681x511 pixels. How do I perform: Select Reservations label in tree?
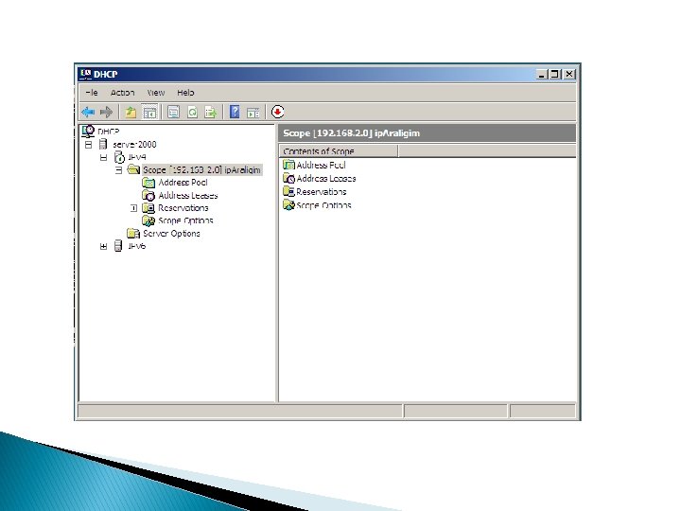tap(183, 207)
